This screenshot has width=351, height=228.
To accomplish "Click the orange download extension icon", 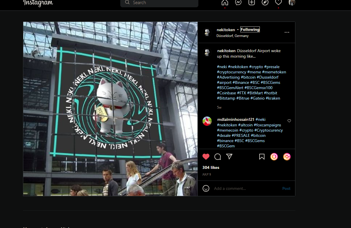I will point(274,157).
